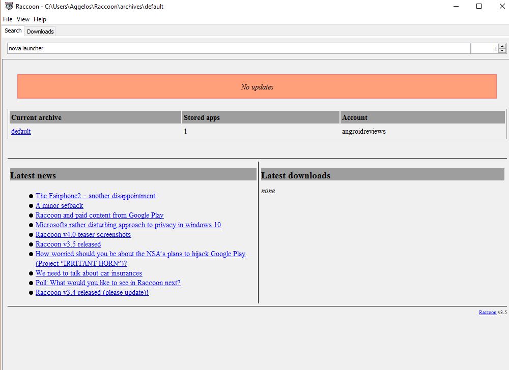Open Raccoon v3.4 released (please update)! link
The image size is (509, 370).
click(92, 293)
